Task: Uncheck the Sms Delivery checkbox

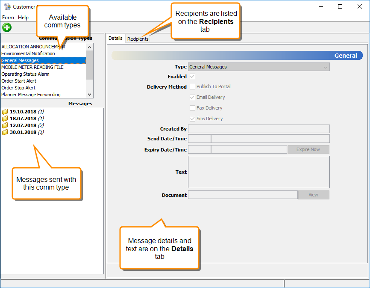Action: point(192,119)
